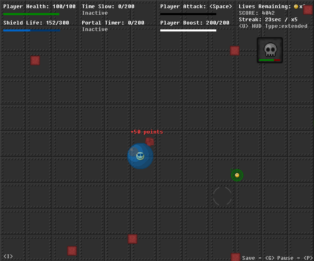Click the 'Player Health: 100/100' text

coord(39,7)
